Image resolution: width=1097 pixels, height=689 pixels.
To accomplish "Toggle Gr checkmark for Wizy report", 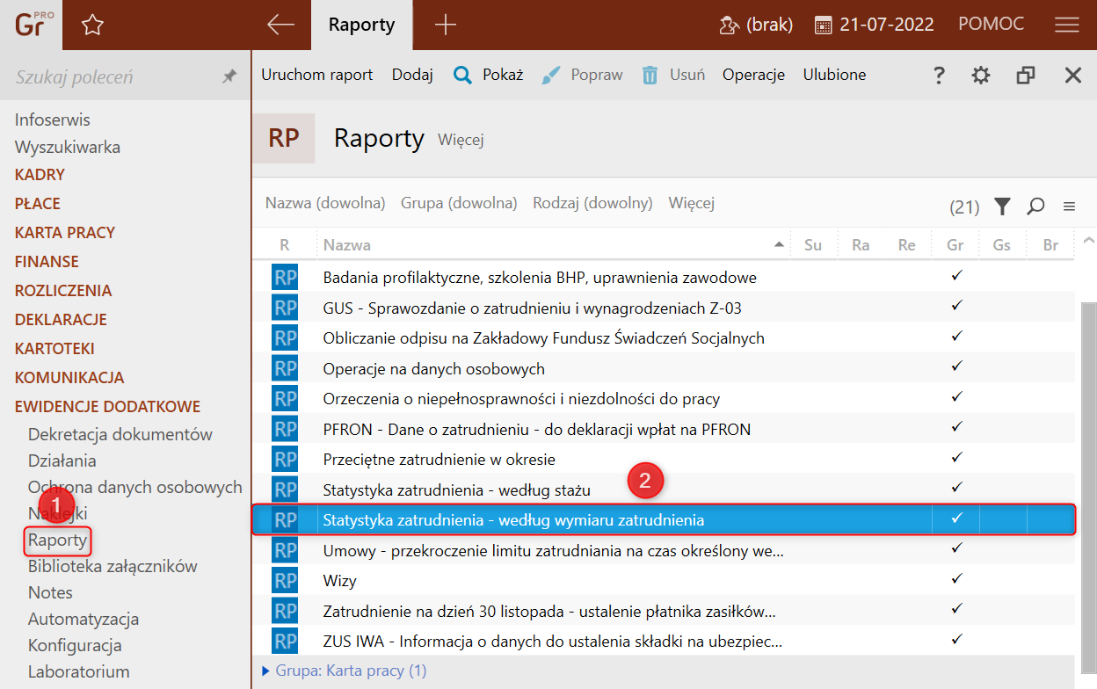I will coord(956,579).
